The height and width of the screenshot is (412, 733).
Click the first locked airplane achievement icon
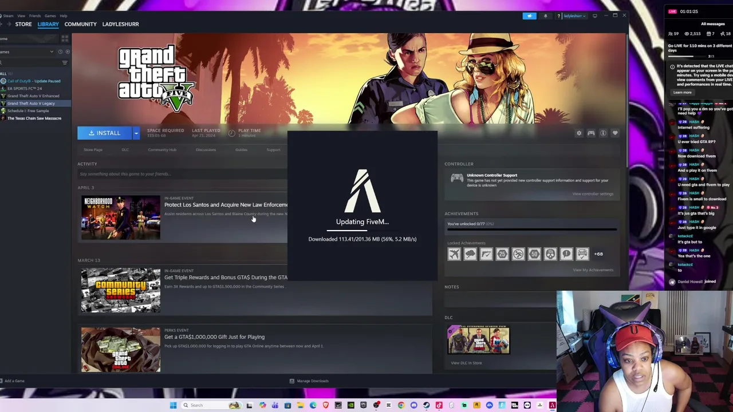click(454, 254)
